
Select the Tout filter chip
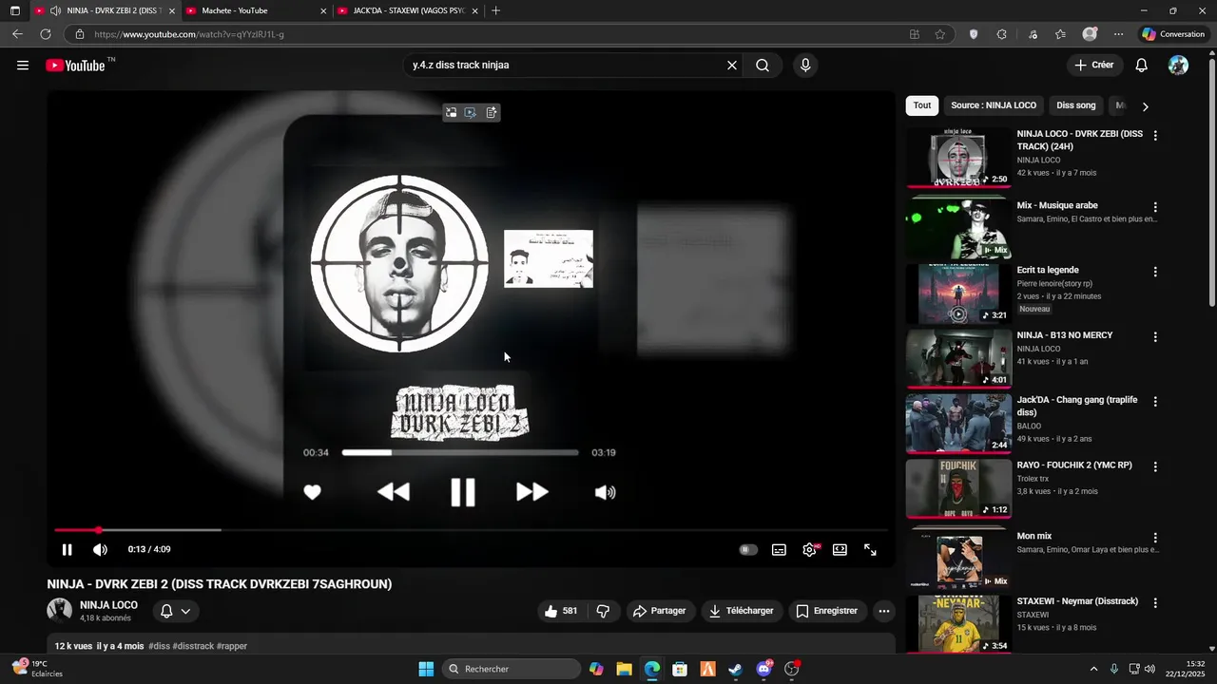922,105
